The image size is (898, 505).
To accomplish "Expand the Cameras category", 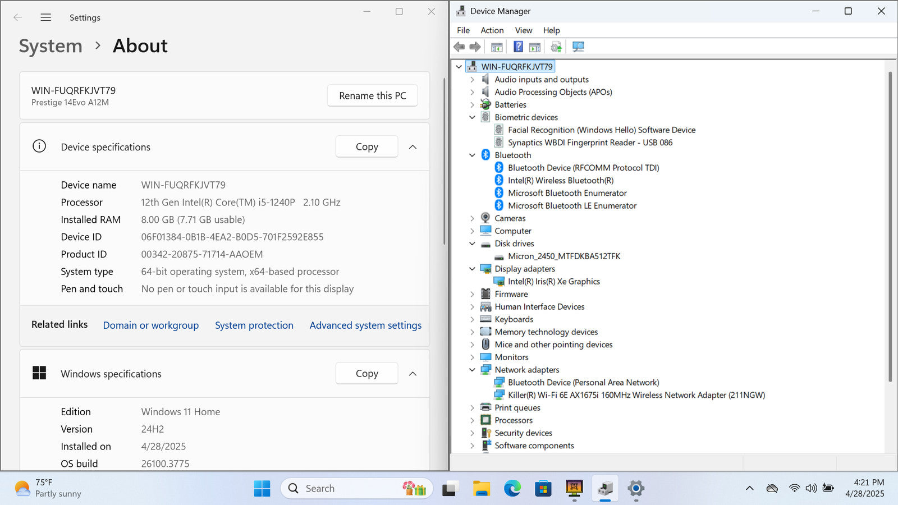I will [472, 218].
